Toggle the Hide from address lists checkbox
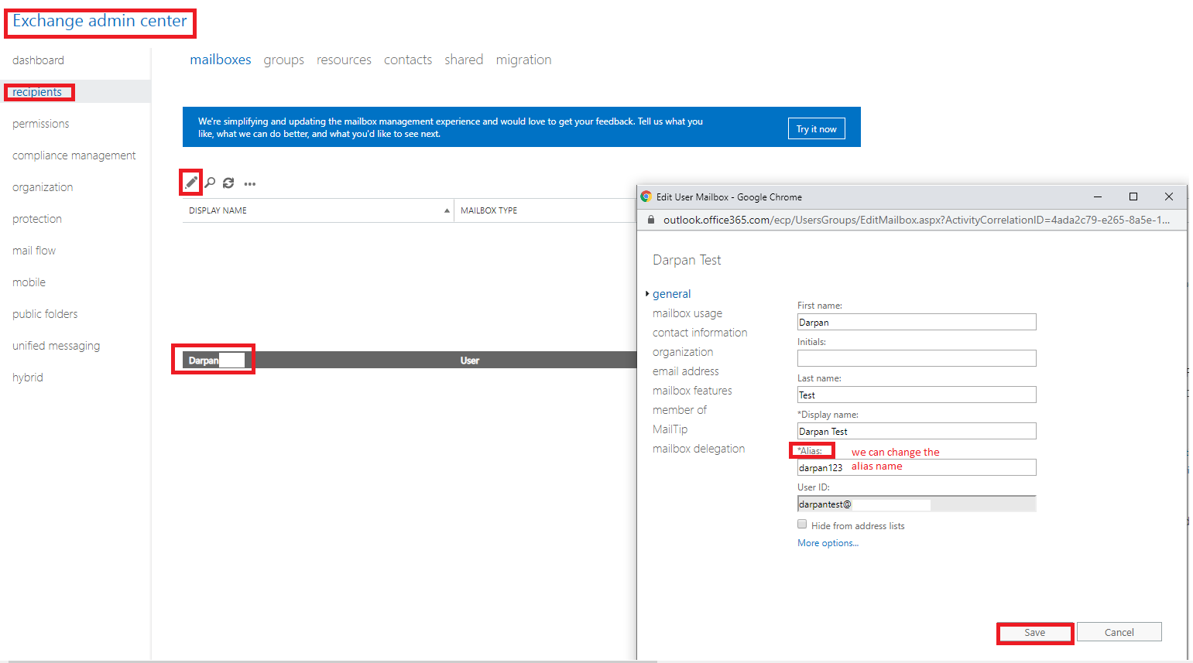1193x663 pixels. pos(802,525)
